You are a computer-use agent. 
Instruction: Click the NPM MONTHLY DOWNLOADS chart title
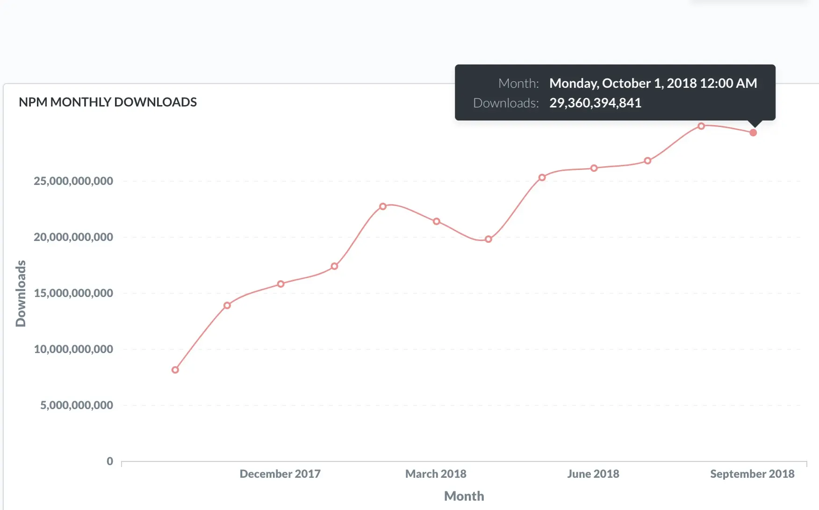point(108,102)
